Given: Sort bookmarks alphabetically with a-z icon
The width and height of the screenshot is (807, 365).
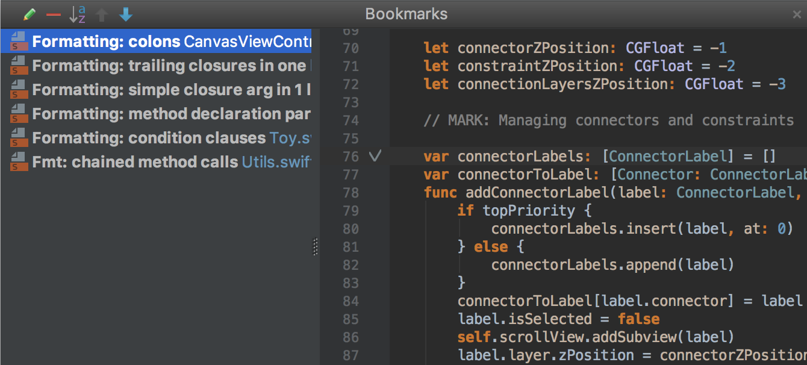Looking at the screenshot, I should pos(77,14).
